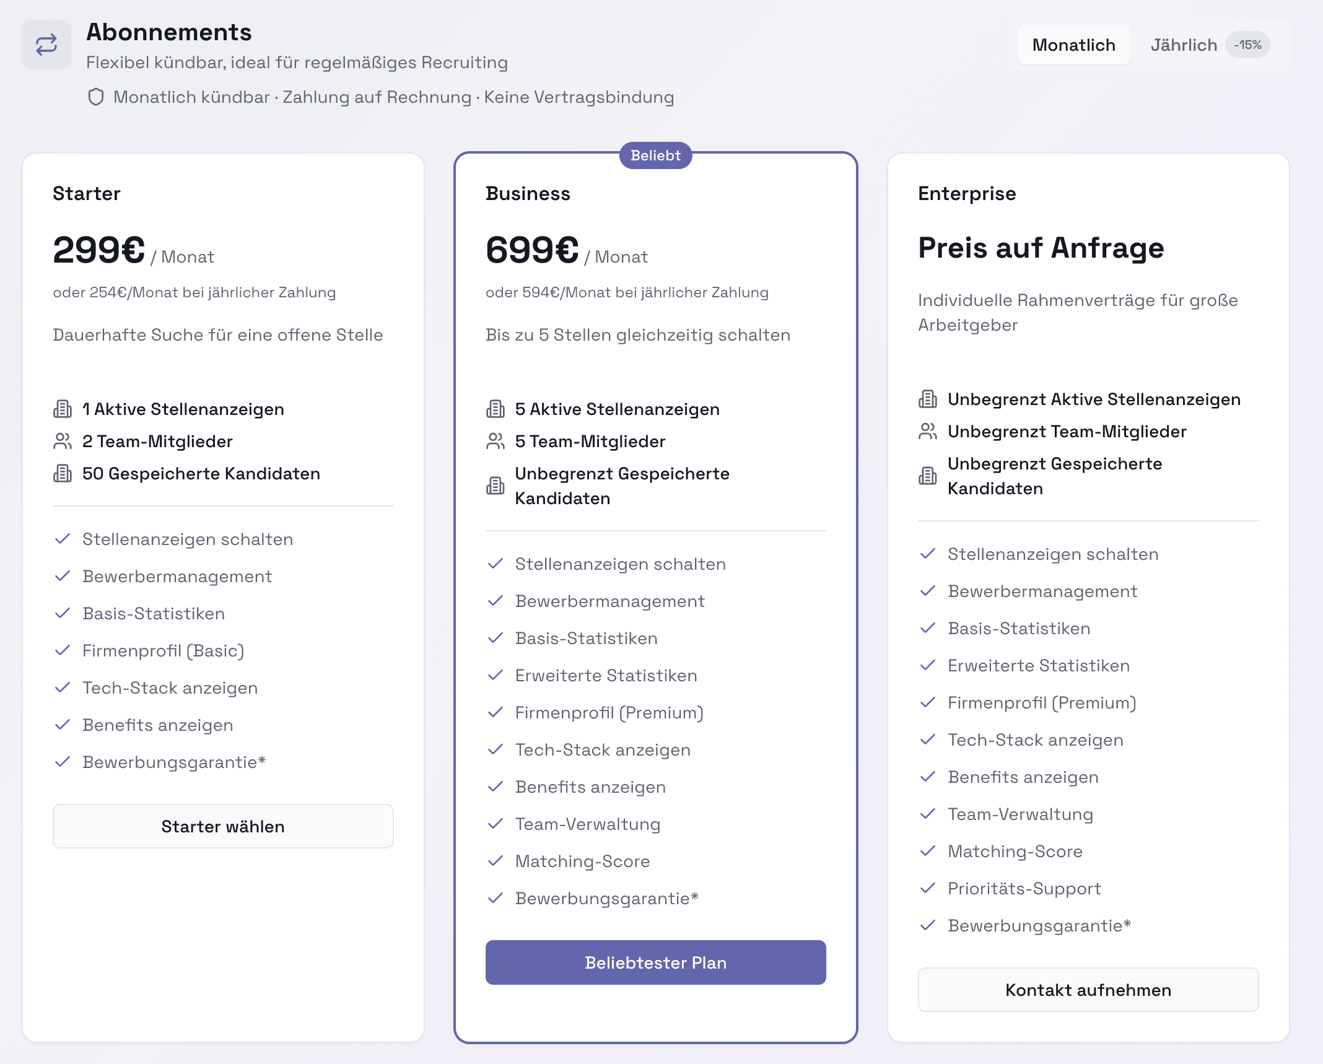1323x1064 pixels.
Task: Click the building icon next to 5 Aktive Stellenanzeigen
Action: tap(495, 408)
